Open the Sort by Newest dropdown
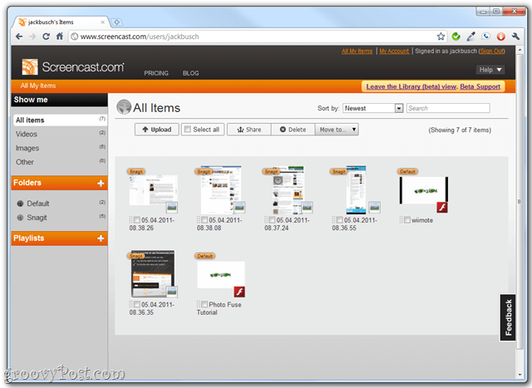 coord(373,108)
